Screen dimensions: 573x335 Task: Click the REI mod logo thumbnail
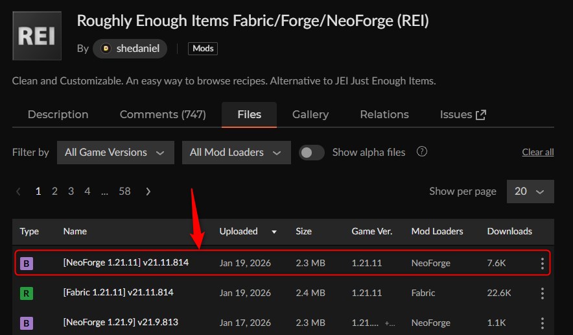tap(37, 36)
